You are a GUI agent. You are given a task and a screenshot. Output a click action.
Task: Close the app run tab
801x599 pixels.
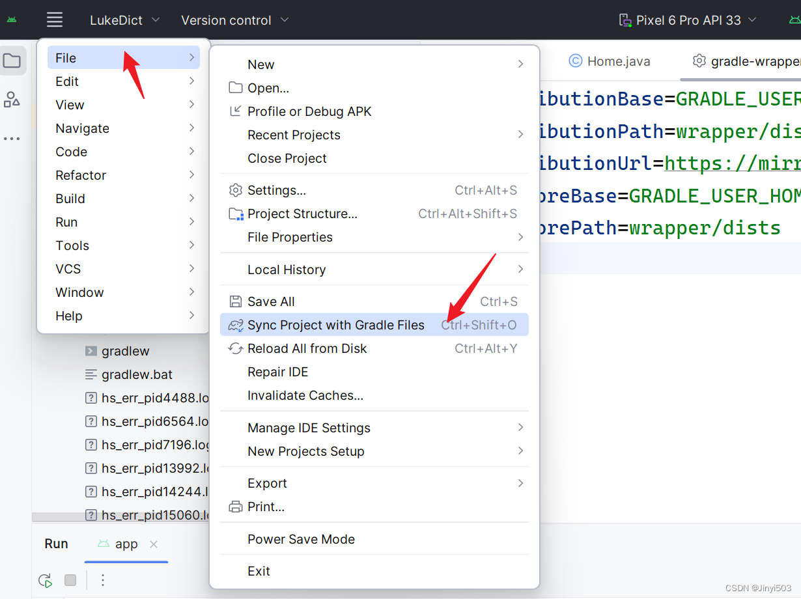pyautogui.click(x=155, y=544)
